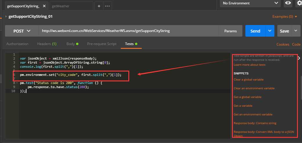The image size is (302, 143).
Task: Open the tab options ellipsis menu
Action: point(107,6)
